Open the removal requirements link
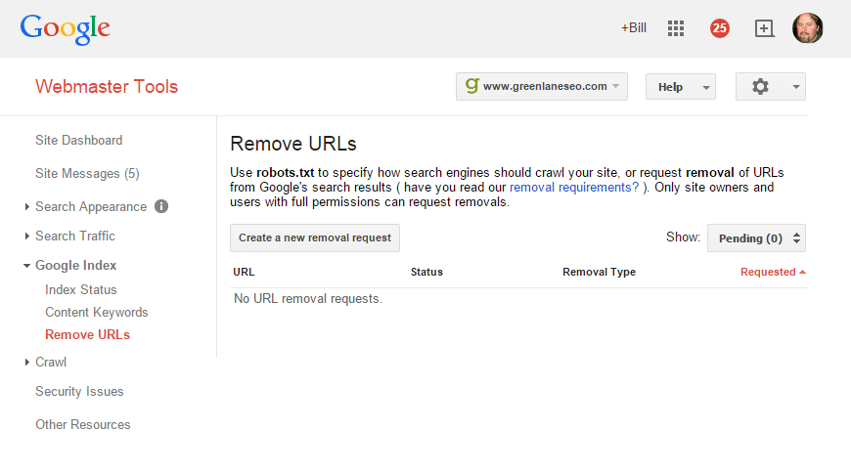Screen dimensions: 851x474 click(574, 187)
